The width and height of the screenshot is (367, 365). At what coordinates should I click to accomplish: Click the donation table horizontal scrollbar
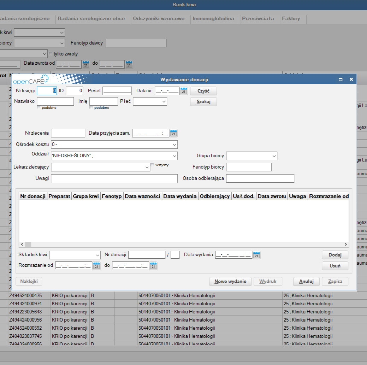[184, 244]
